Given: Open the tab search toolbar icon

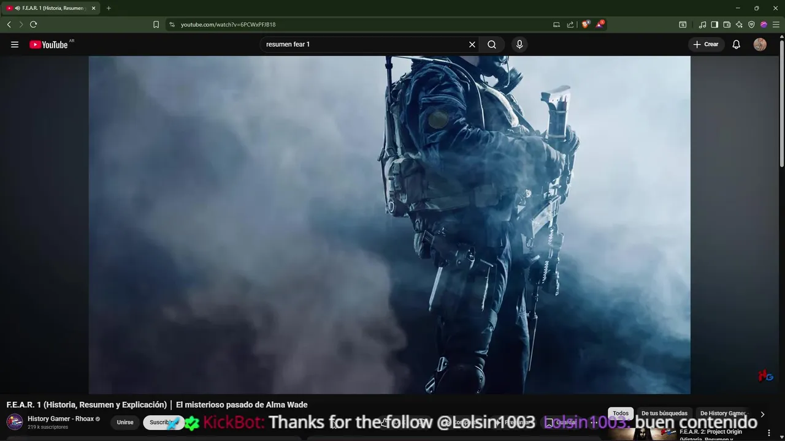Looking at the screenshot, I should (683, 24).
